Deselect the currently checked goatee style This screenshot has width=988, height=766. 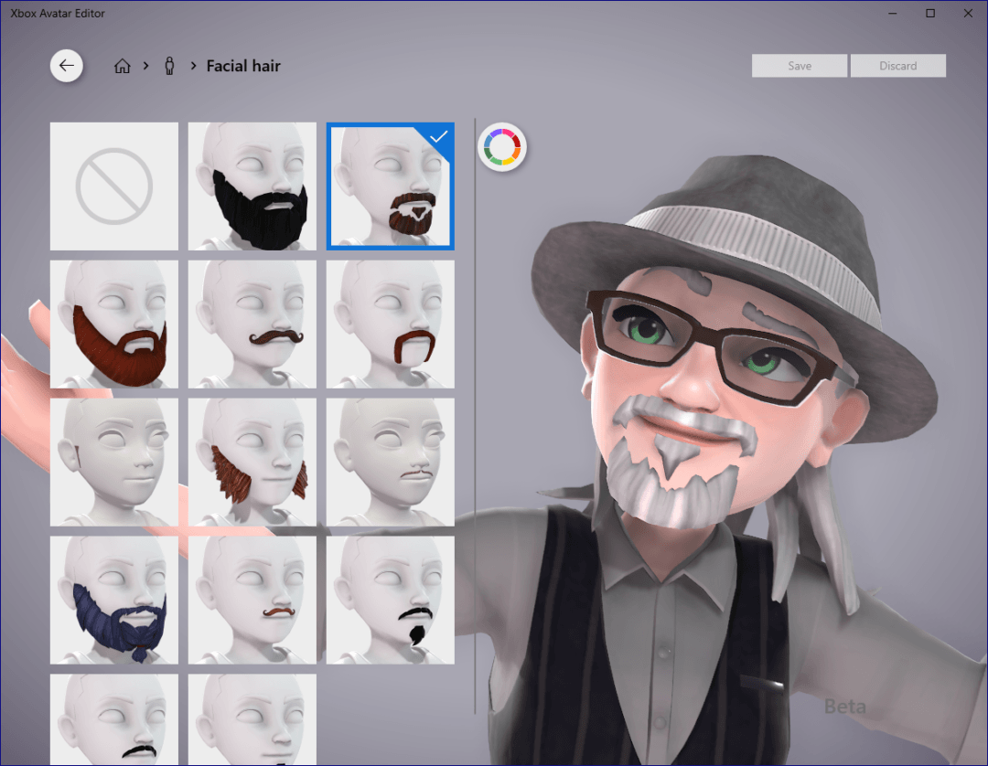tap(390, 186)
